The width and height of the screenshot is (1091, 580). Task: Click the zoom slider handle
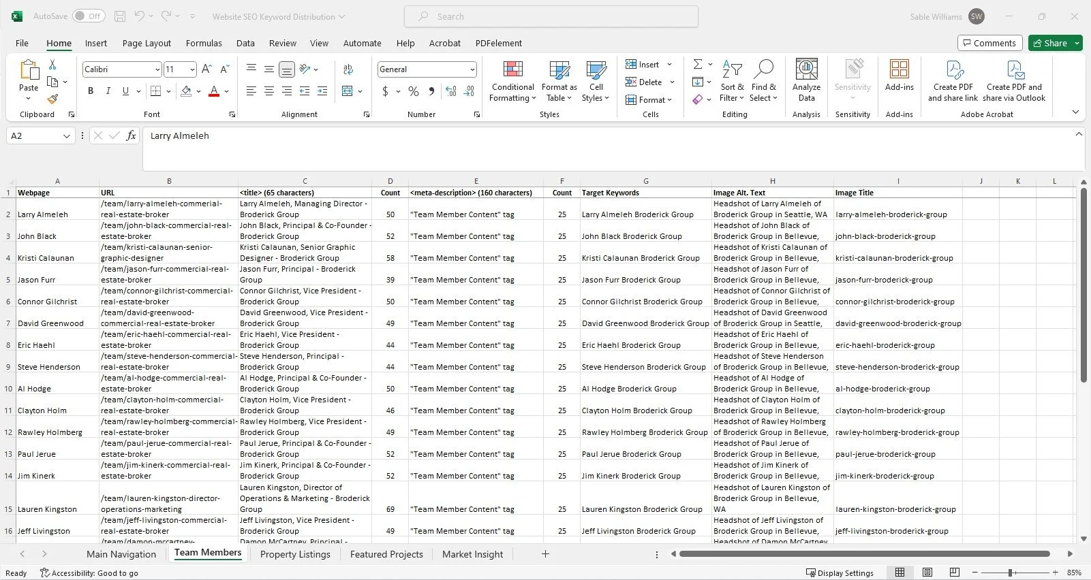1011,573
